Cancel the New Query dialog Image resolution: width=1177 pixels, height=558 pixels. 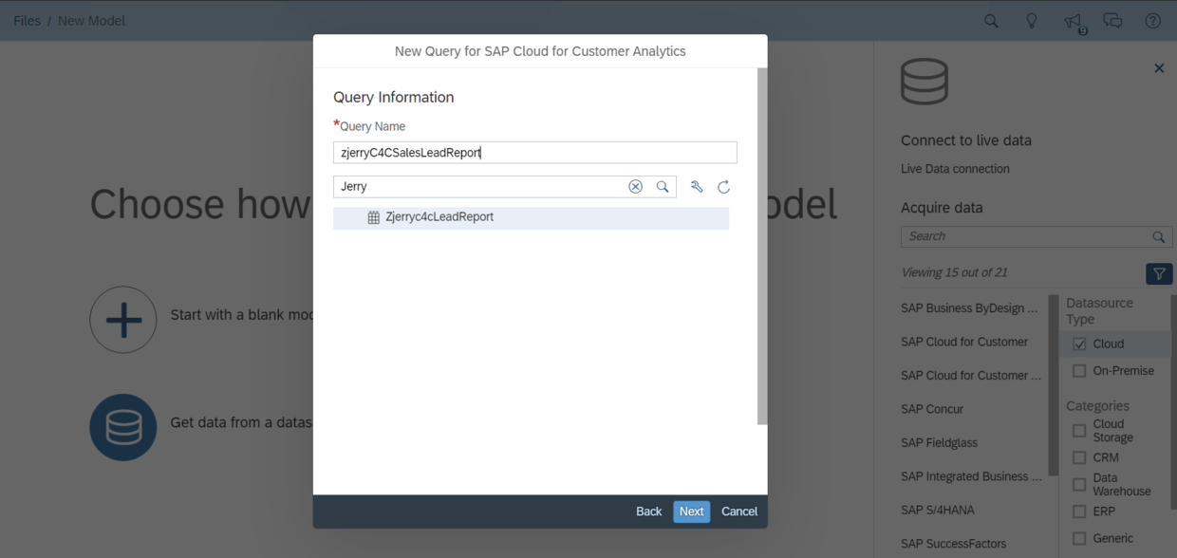coord(739,512)
